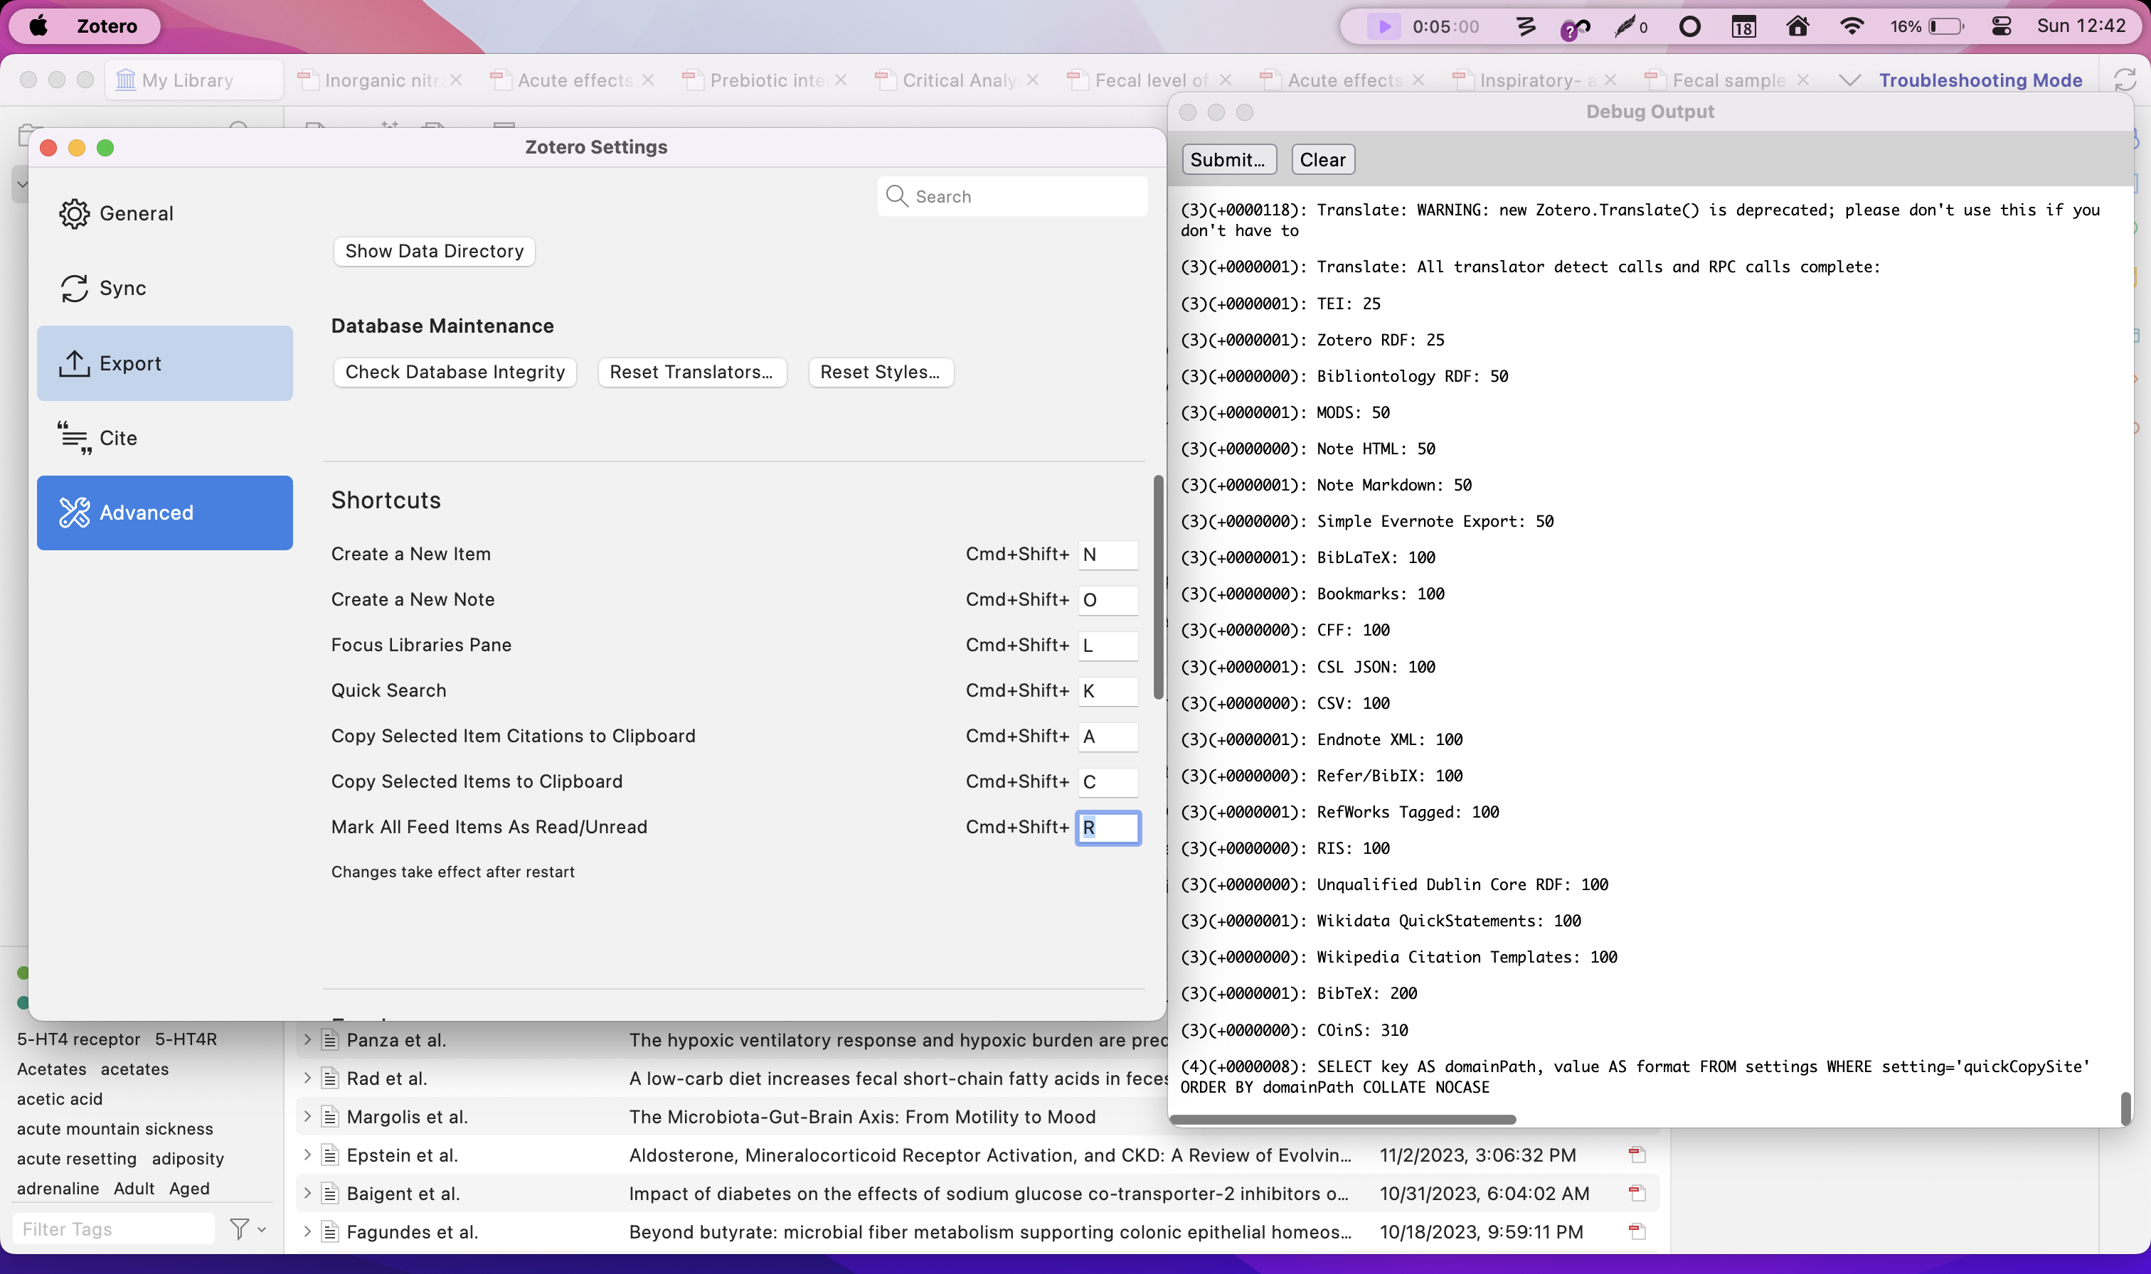Open the tabs list dropdown chevron
The image size is (2151, 1274).
1849,80
